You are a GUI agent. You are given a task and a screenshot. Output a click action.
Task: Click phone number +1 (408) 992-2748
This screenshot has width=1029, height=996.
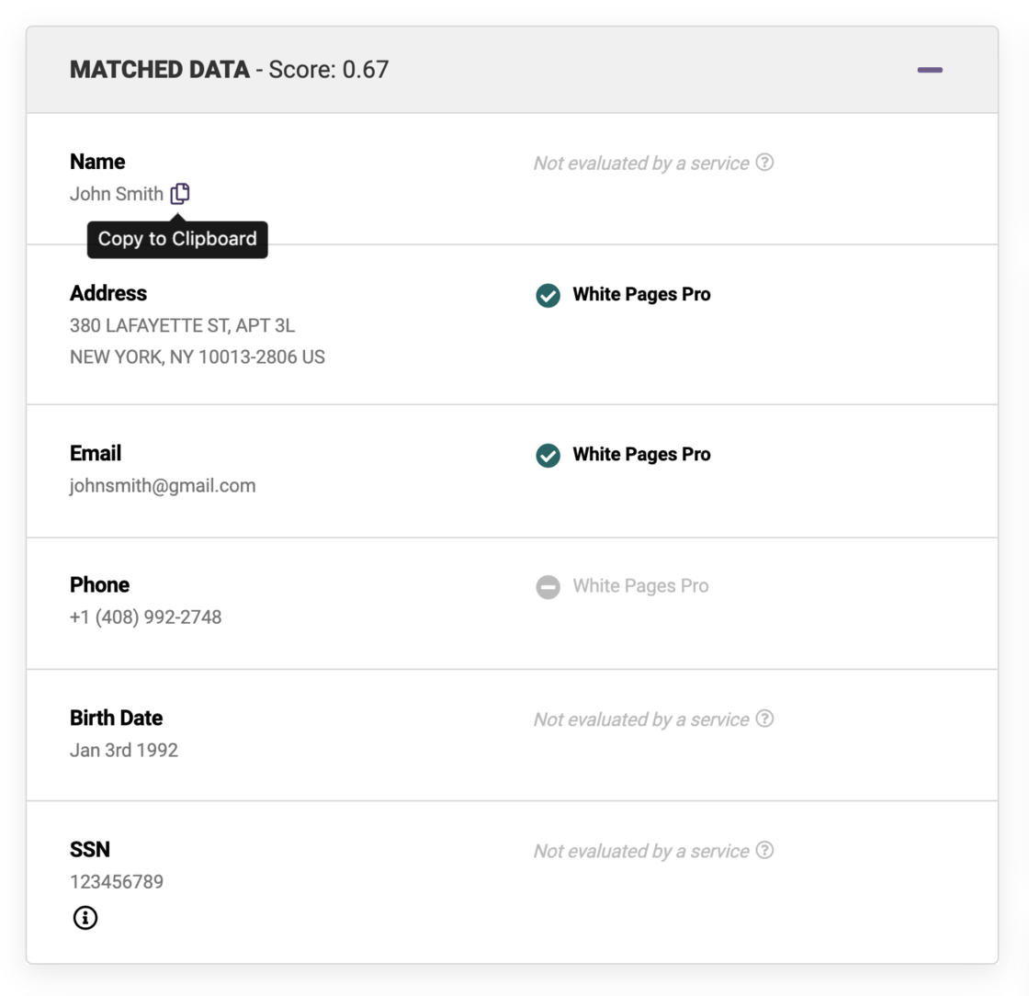coord(145,617)
